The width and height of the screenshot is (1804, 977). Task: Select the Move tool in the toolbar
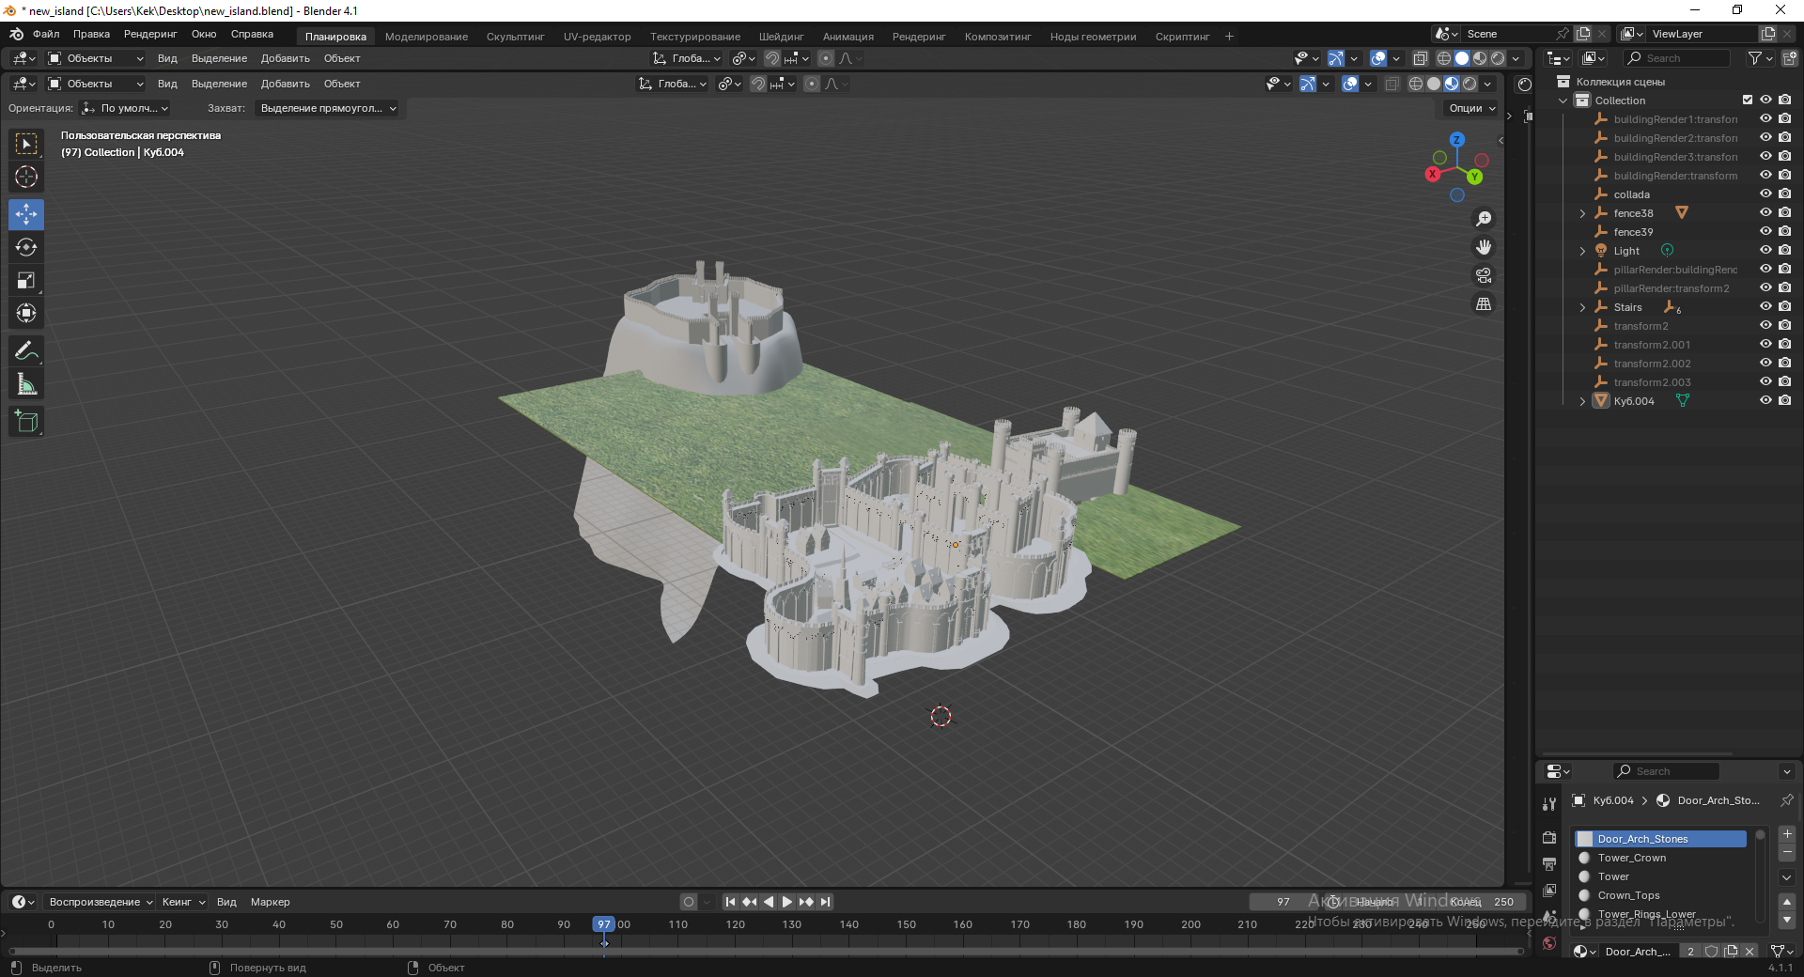coord(26,214)
